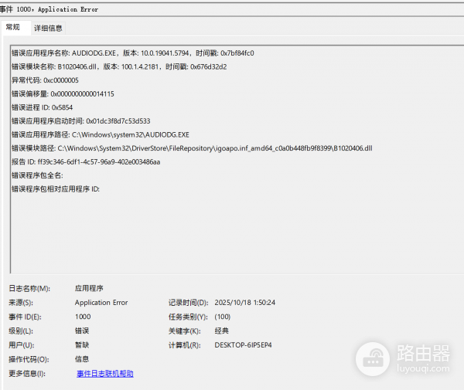Click the 用户 value 暂缺

point(82,345)
